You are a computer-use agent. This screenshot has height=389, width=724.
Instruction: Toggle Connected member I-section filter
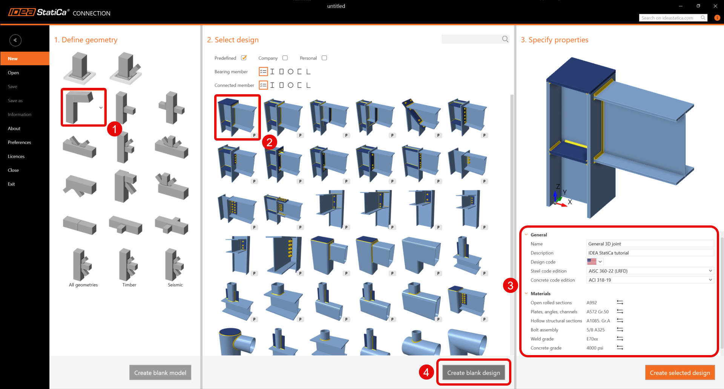coord(272,85)
